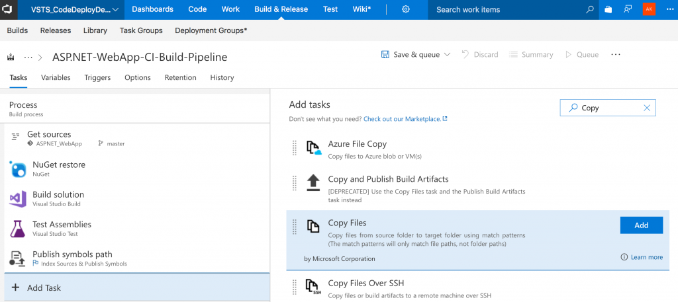Screen dimensions: 678x302
Task: Open the VSTS_CodeDeployDe project dropdown
Action: pyautogui.click(x=74, y=10)
